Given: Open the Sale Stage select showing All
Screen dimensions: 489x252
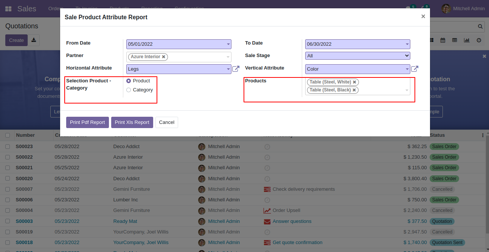Looking at the screenshot, I should [x=357, y=56].
